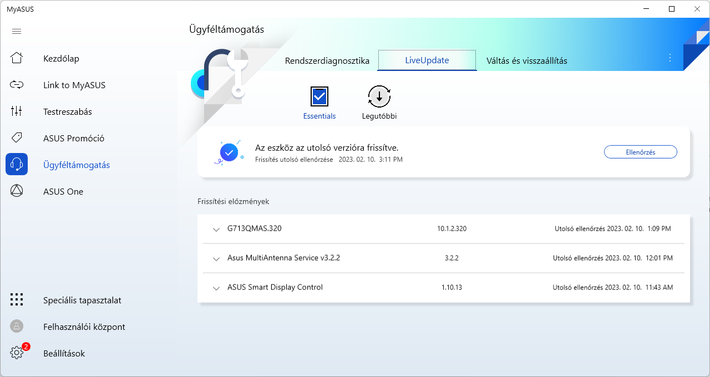Switch to Rendszerdiagnosztika tab

(327, 60)
